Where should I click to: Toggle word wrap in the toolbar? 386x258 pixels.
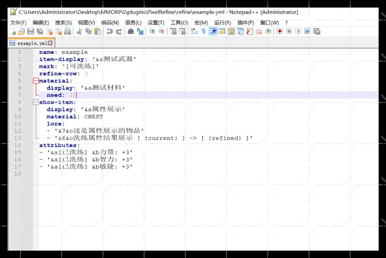point(194,32)
